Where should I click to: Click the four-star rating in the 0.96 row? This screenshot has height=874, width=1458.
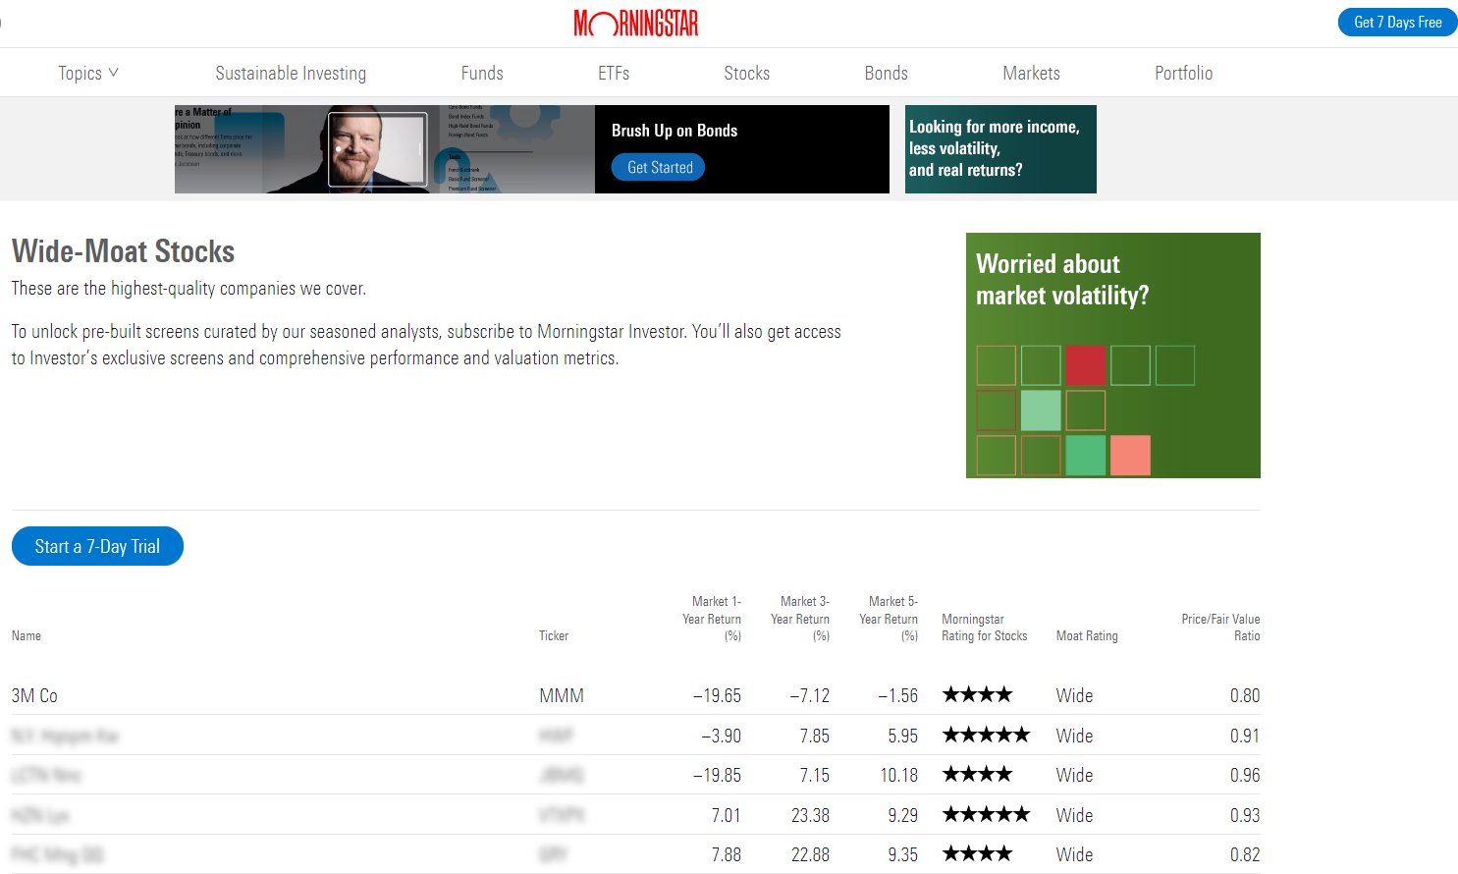(977, 774)
